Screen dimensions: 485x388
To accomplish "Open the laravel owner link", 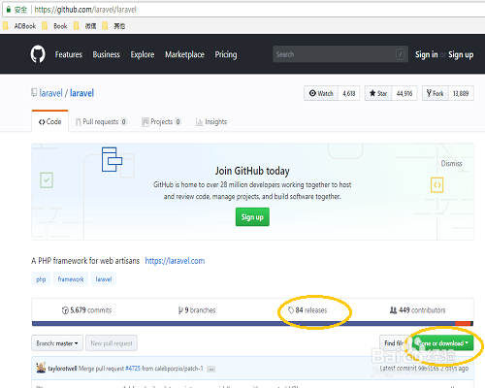I will 50,93.
